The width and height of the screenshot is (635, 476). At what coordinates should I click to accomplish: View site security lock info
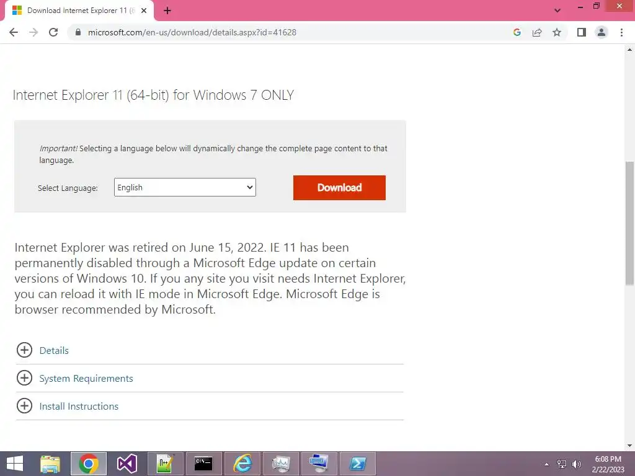tap(78, 32)
